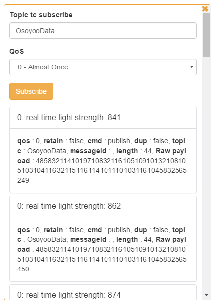Select the light strength 841 message header

tap(103, 118)
